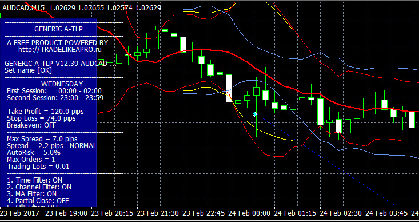The height and width of the screenshot is (222, 419).
Task: Click the '24 Feb 03:45' time axis label
Action: [386, 213]
